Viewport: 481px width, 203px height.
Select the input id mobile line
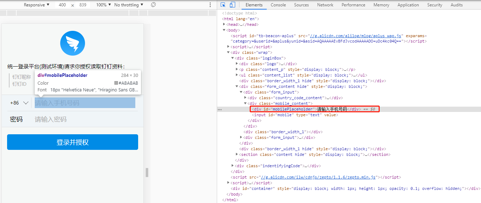(295, 115)
